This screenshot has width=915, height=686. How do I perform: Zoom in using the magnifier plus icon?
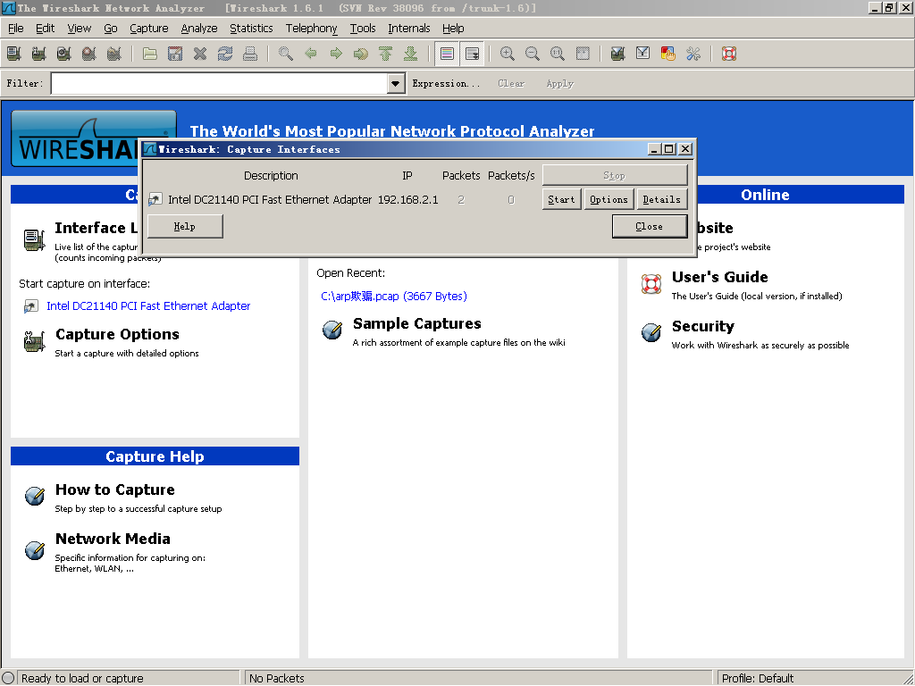click(508, 54)
